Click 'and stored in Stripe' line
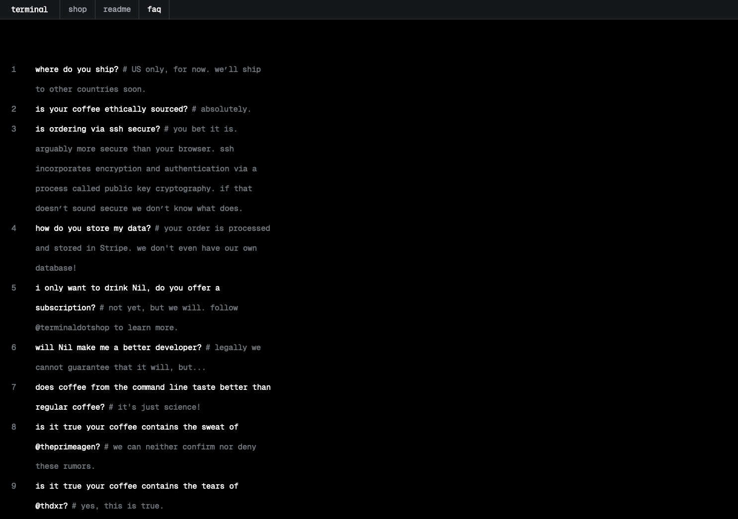738x519 pixels. (146, 248)
